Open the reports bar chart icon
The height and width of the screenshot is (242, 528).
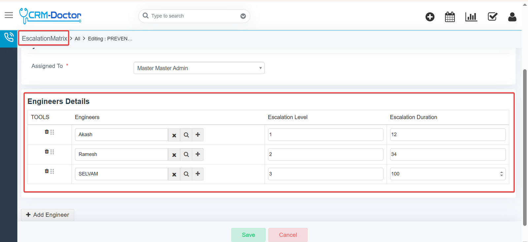[x=471, y=17]
